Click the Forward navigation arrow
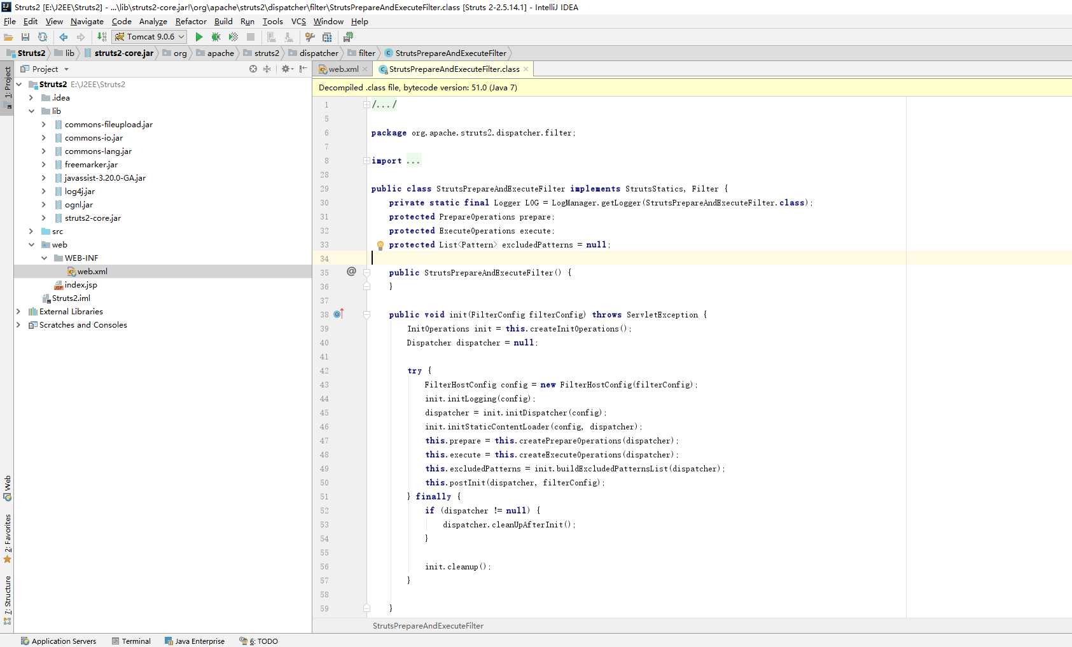1072x647 pixels. (x=81, y=37)
